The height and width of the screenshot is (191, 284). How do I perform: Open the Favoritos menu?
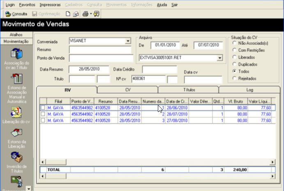[x=27, y=5]
